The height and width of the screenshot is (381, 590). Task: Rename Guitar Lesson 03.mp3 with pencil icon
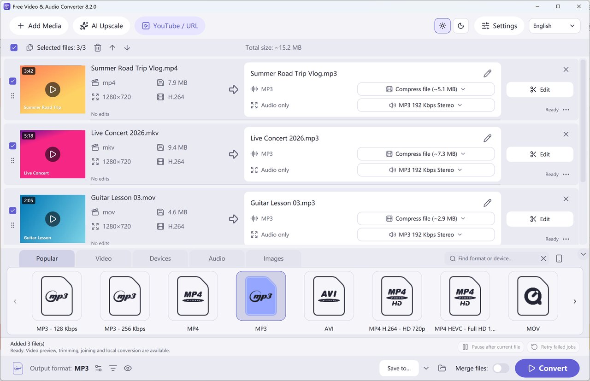click(x=487, y=203)
